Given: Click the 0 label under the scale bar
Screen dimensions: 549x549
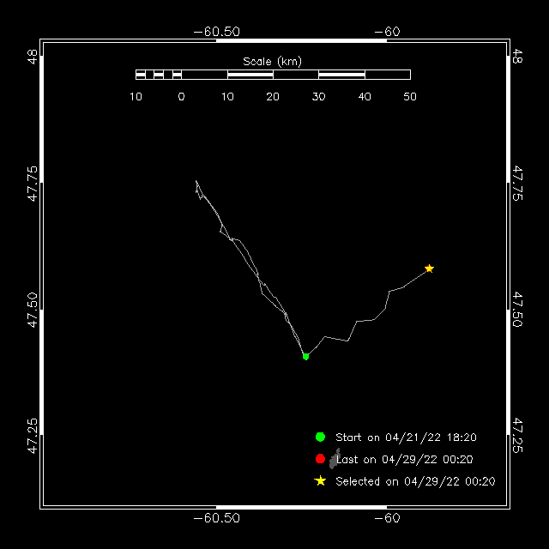Looking at the screenshot, I should point(181,97).
